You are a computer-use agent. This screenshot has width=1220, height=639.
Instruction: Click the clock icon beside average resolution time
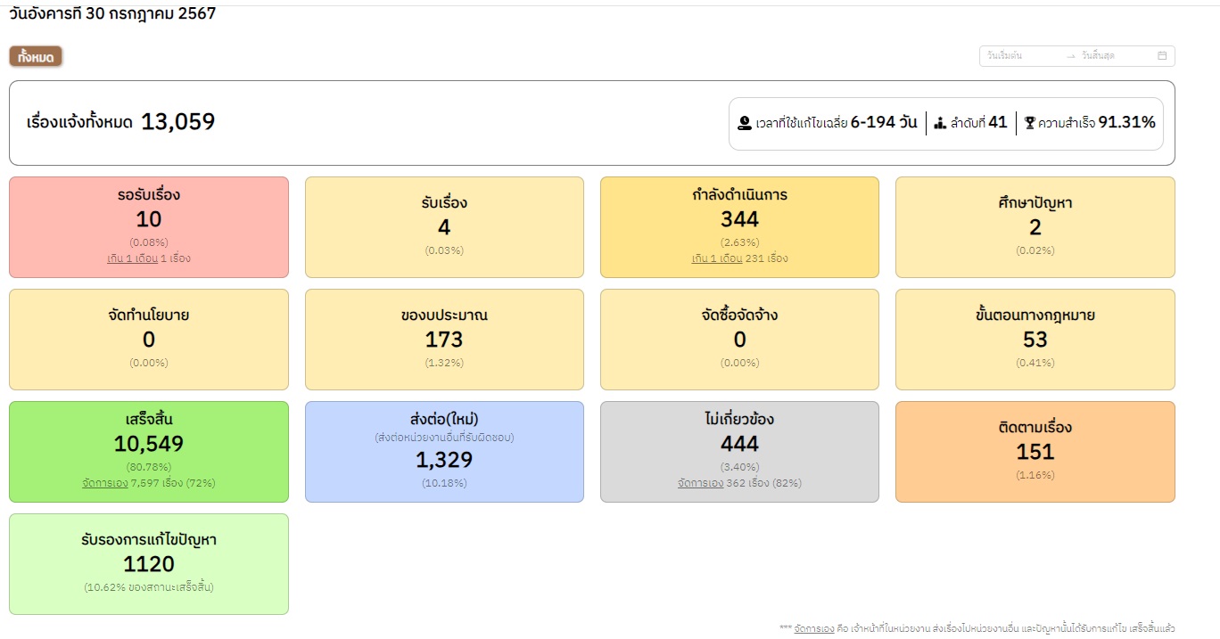(x=745, y=123)
